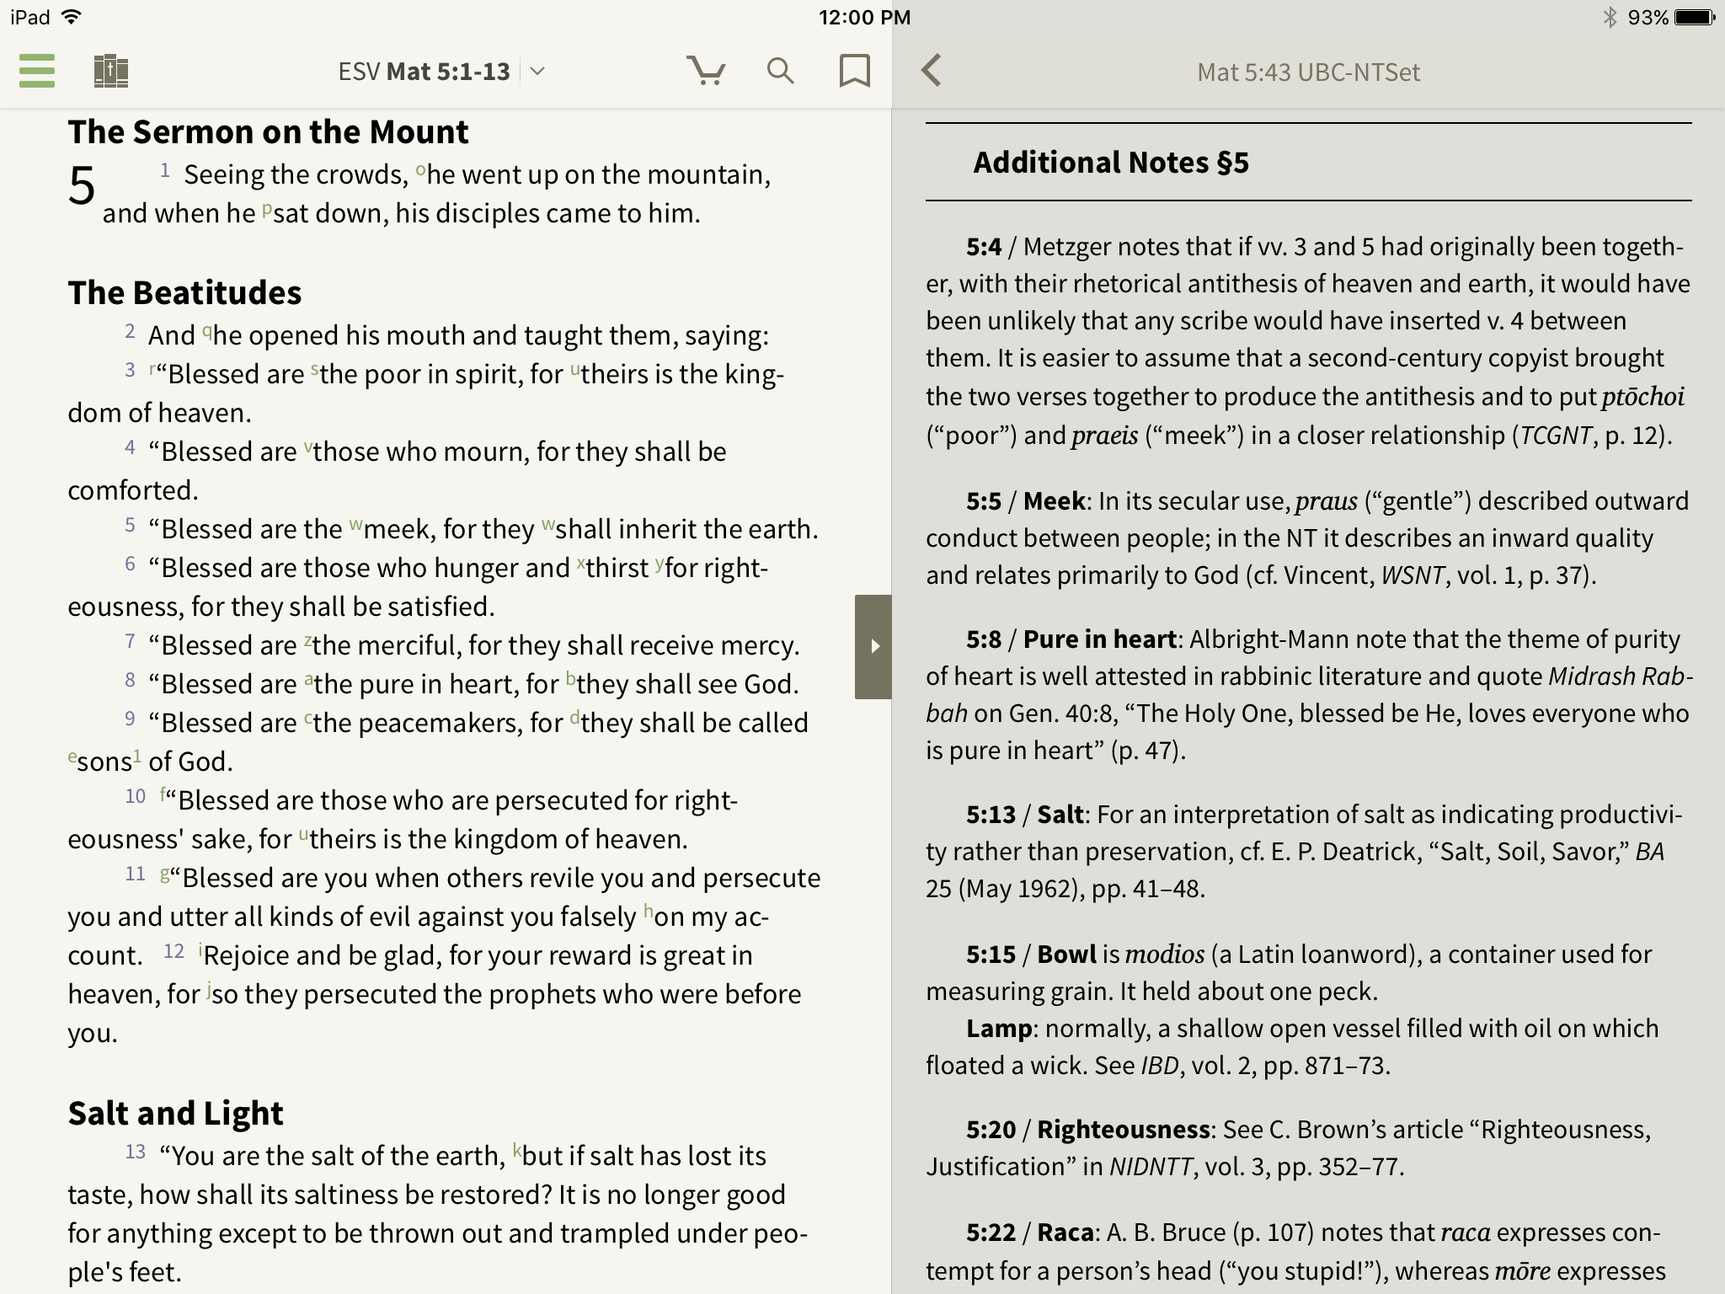Viewport: 1725px width, 1294px height.
Task: Tap verse number 10
Action: pos(136,796)
